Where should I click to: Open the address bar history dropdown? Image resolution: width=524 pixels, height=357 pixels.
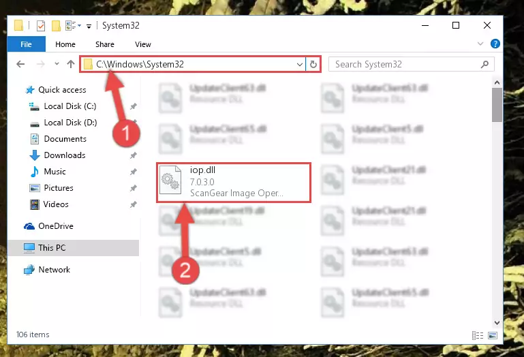coord(300,64)
